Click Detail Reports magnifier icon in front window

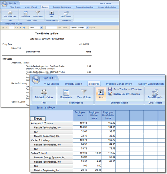[155, 92]
